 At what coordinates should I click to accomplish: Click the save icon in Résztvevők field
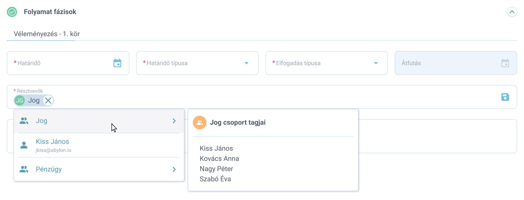click(505, 97)
